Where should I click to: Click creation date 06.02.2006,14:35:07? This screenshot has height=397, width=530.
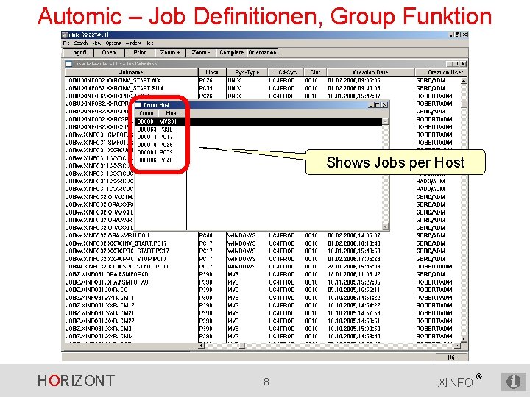pos(354,236)
